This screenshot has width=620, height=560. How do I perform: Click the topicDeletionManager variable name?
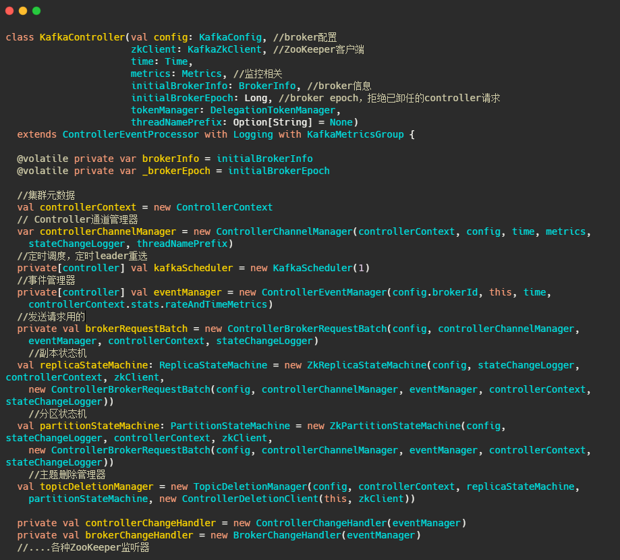pyautogui.click(x=96, y=487)
